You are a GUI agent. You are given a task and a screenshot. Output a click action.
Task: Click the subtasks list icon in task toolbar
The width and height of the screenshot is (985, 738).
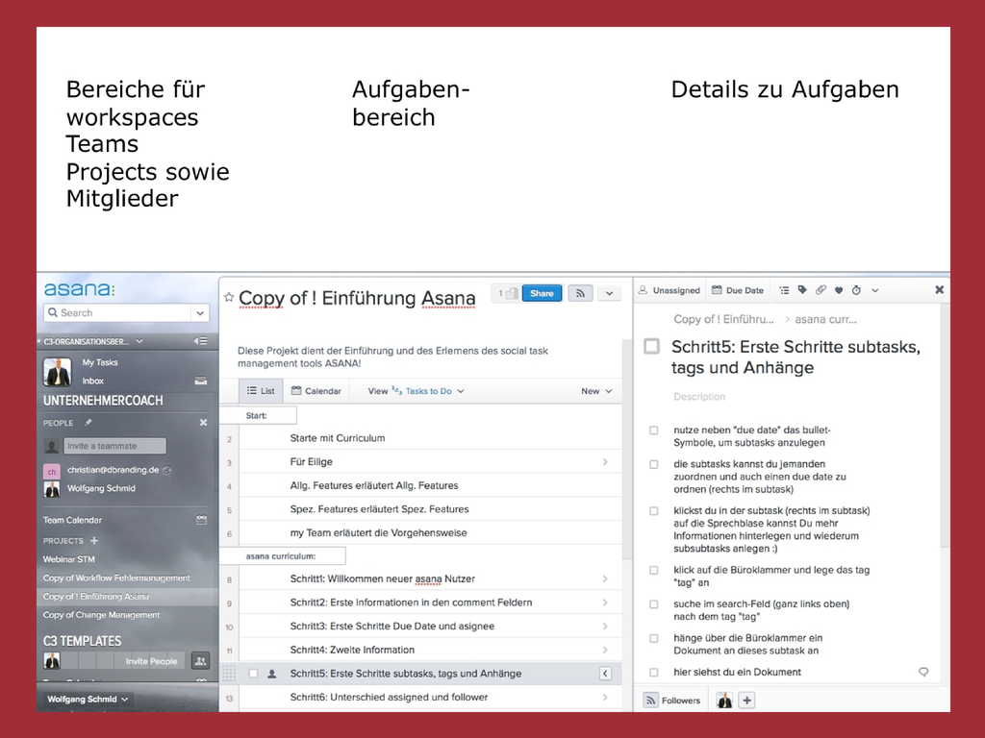point(784,290)
